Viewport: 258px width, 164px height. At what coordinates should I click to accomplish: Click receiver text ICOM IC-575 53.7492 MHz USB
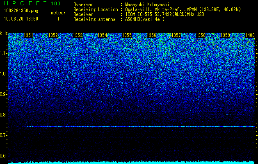pos(164,14)
